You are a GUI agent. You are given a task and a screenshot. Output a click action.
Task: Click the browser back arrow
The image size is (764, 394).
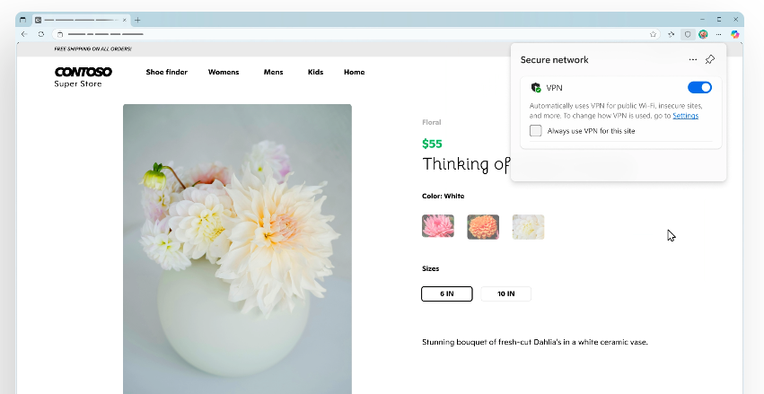(24, 34)
